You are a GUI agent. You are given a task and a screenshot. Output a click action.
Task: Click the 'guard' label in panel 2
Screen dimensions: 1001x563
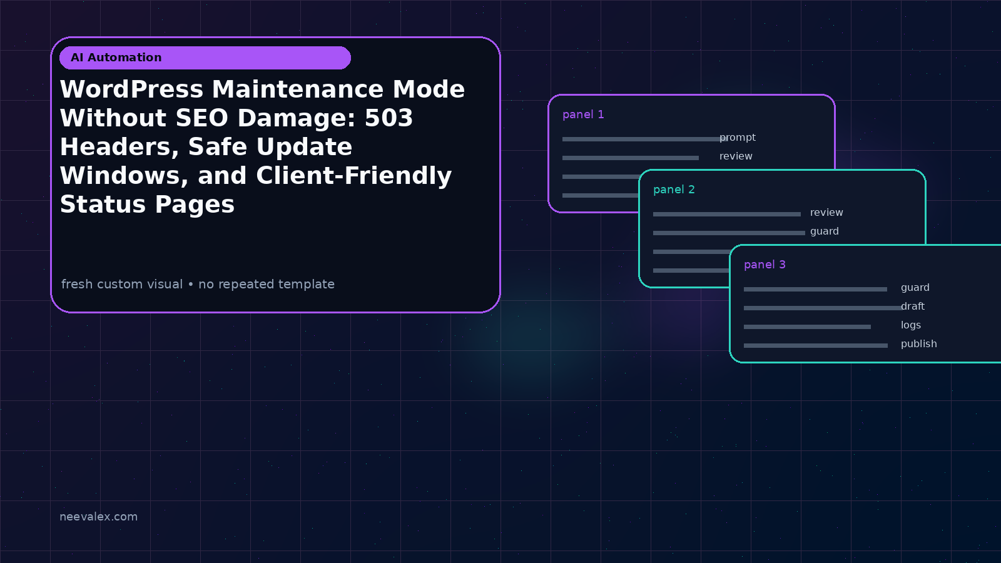click(x=825, y=231)
